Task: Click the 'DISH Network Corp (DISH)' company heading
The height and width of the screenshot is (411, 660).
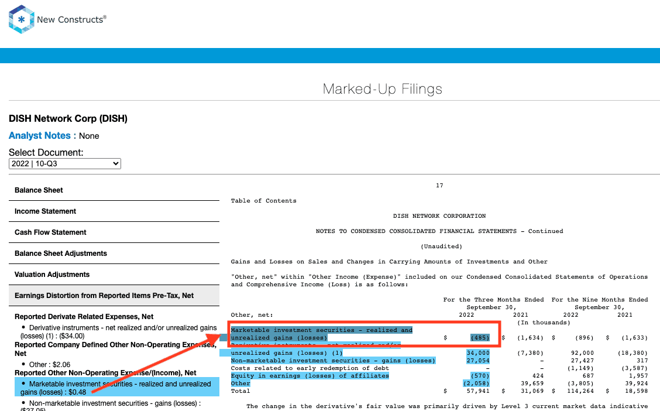Action: click(68, 119)
